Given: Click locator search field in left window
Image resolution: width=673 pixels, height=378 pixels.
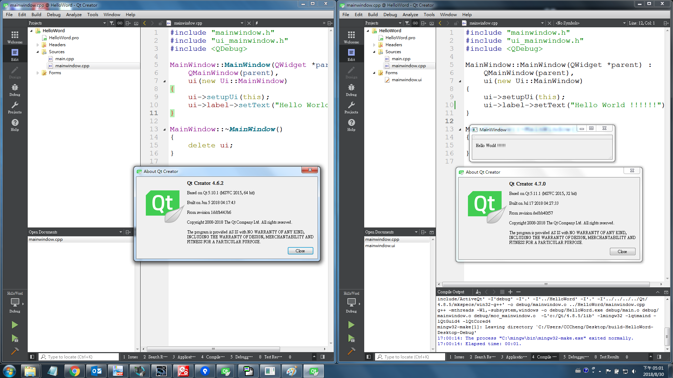Looking at the screenshot, I should 79,357.
